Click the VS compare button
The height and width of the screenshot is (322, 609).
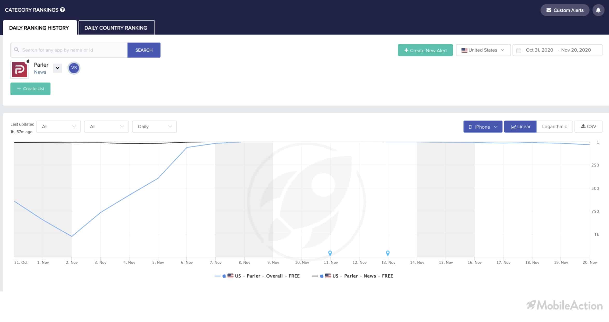[74, 68]
